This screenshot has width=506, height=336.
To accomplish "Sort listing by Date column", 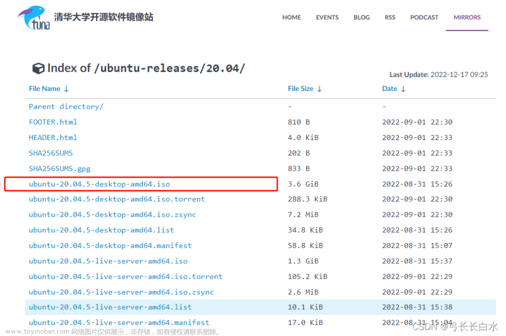I will pos(390,88).
